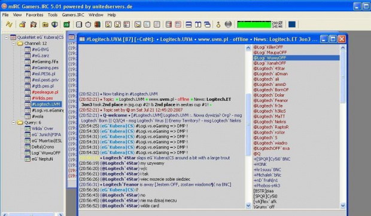This screenshot has width=371, height=216.
Task: Open mIRC Options from the toolbar hammer icon
Action: pos(23,24)
